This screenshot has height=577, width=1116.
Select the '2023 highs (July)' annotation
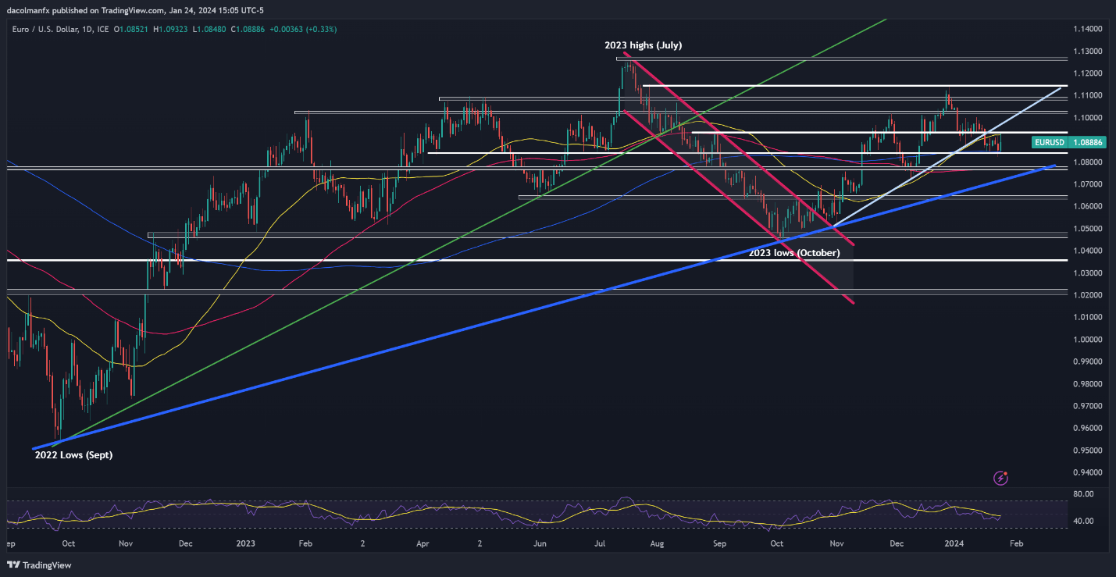pyautogui.click(x=644, y=45)
